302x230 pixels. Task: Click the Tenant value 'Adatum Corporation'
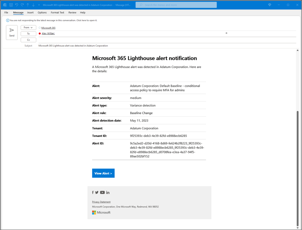[x=144, y=128]
